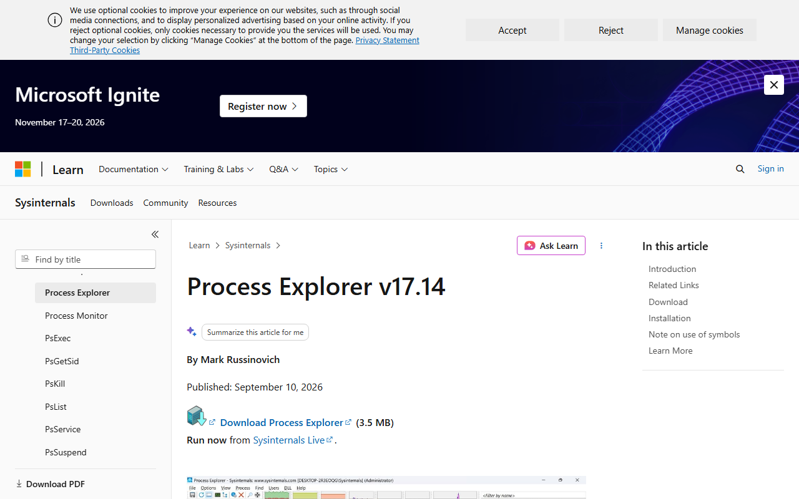
Task: Jump to Related Links section
Action: click(x=674, y=285)
